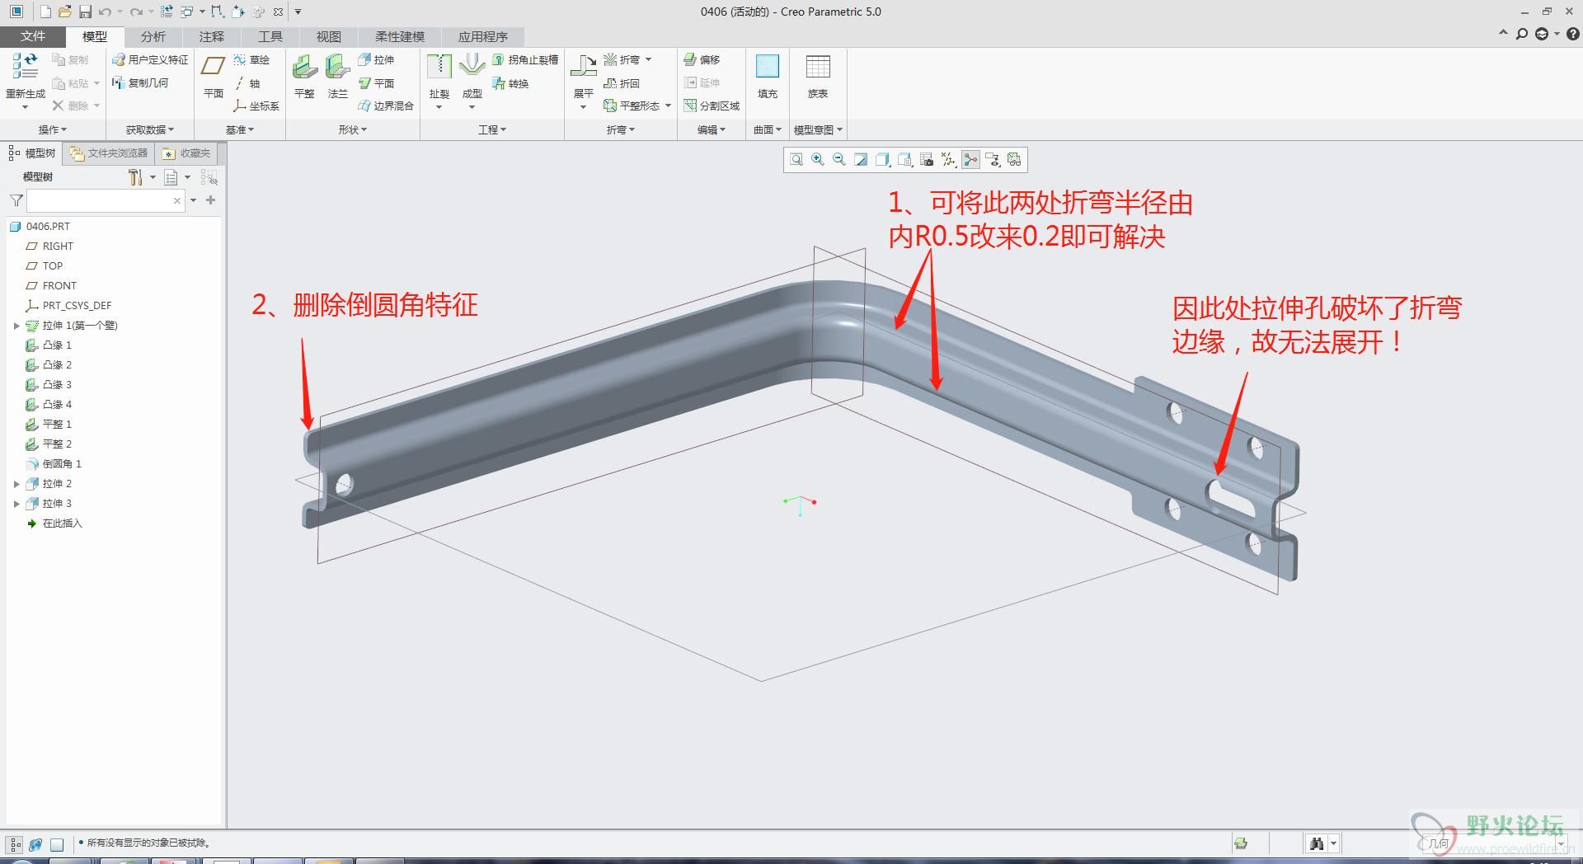Open display style dropdown in graphics toolbar
Image resolution: width=1583 pixels, height=864 pixels.
pos(883,159)
